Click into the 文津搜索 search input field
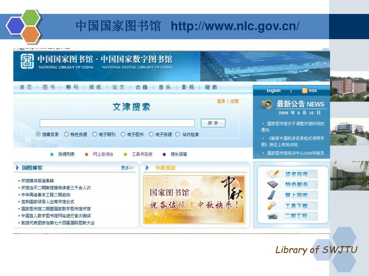The width and height of the screenshot is (369, 276). pyautogui.click(x=117, y=123)
